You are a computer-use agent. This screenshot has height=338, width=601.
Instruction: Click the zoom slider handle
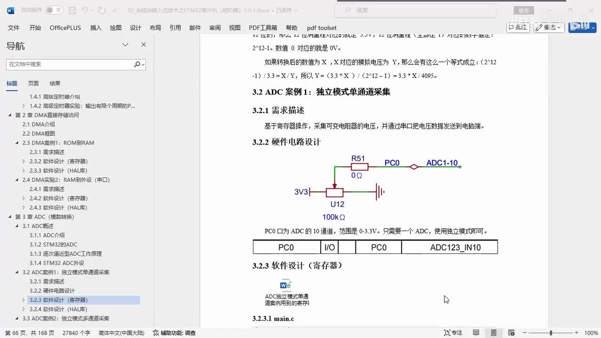coord(550,333)
